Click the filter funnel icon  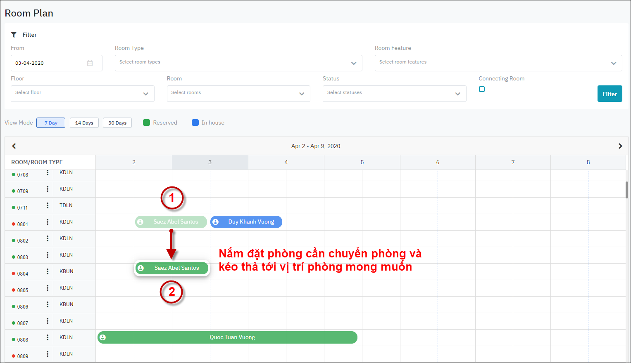click(x=14, y=35)
